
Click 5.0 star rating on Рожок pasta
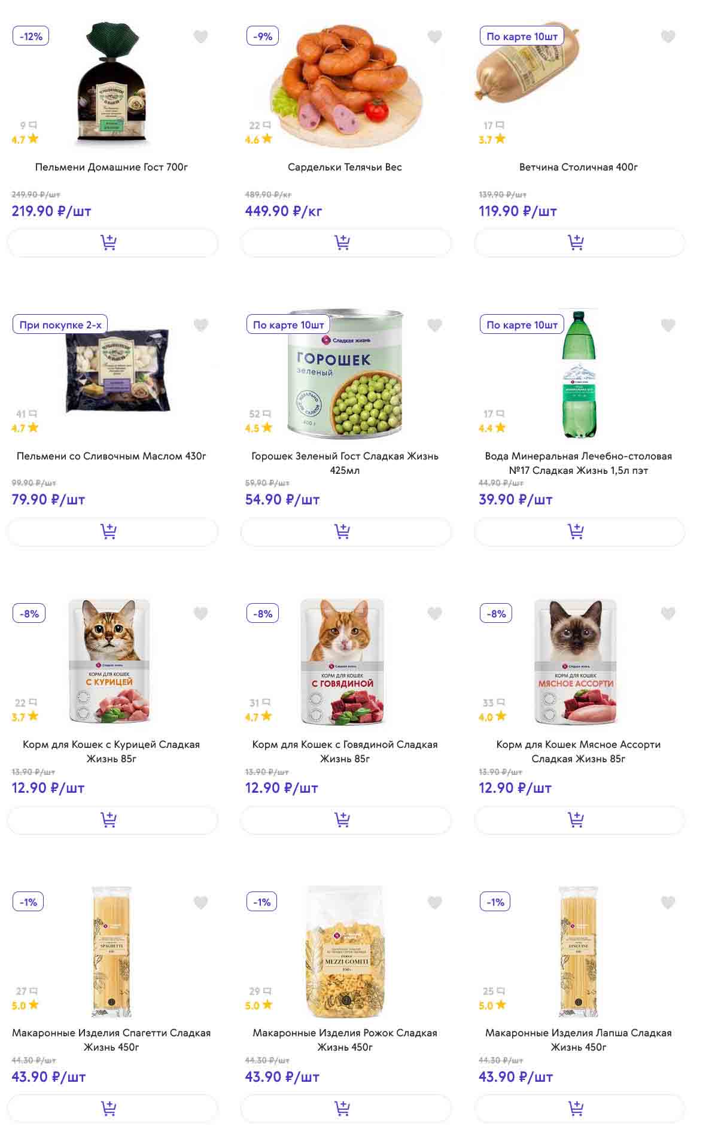point(258,1005)
